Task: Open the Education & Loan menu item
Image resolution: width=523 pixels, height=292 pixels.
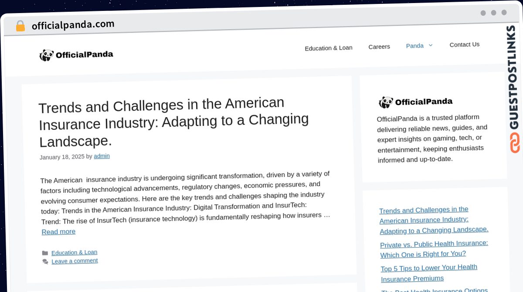Action: pos(329,48)
